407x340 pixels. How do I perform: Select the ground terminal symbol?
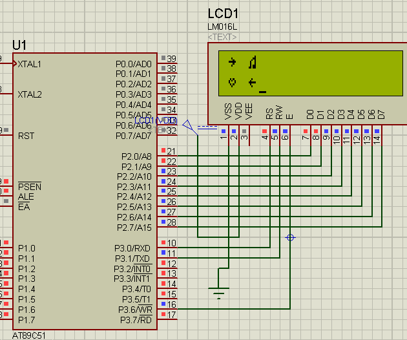218,293
